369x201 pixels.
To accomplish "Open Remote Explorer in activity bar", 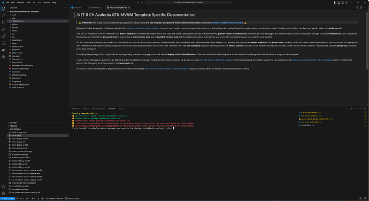I will tap(3, 43).
